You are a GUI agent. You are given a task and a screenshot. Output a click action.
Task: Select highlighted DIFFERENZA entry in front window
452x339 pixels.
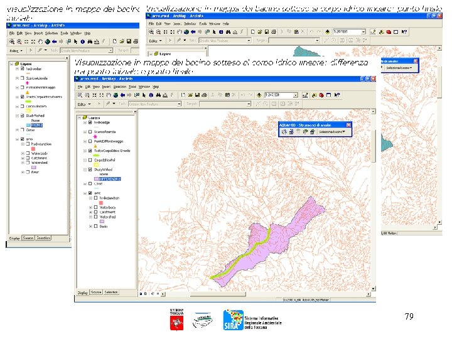point(109,179)
